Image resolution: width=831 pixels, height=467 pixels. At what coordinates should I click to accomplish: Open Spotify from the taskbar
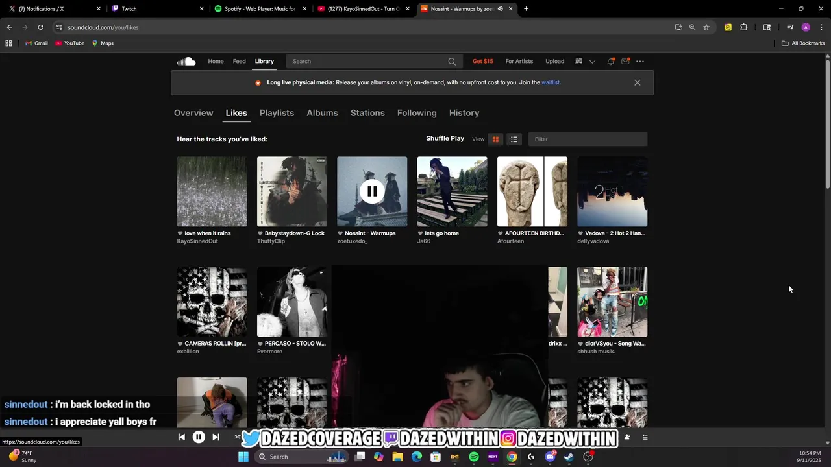pos(474,457)
